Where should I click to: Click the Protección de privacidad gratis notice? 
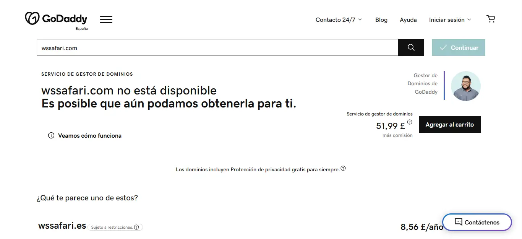pyautogui.click(x=258, y=169)
